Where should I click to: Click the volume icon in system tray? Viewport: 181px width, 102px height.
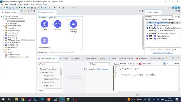click(x=158, y=99)
